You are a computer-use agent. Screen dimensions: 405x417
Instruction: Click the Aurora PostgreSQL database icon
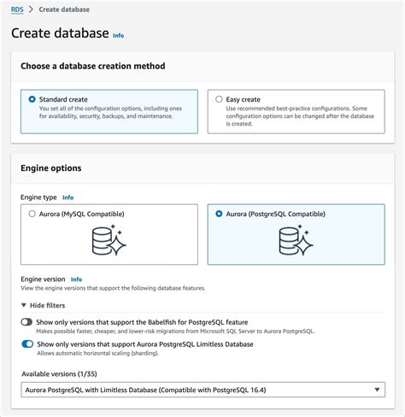click(x=296, y=240)
